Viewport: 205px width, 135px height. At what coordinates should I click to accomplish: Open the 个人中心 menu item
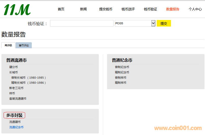[195, 9]
